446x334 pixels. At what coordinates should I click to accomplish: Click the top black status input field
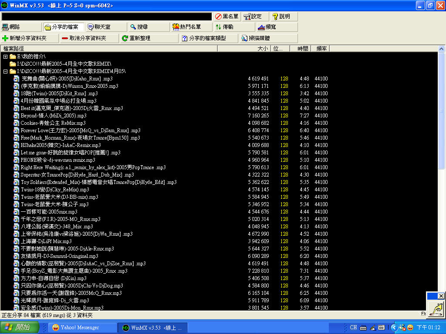107,17
